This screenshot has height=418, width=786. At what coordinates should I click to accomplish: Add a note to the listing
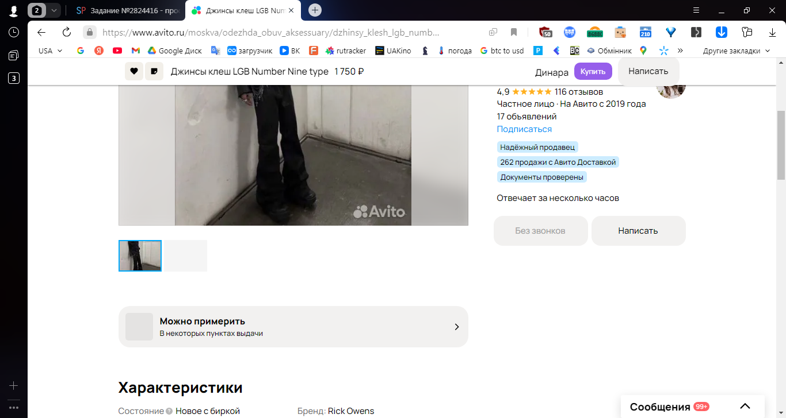point(154,71)
